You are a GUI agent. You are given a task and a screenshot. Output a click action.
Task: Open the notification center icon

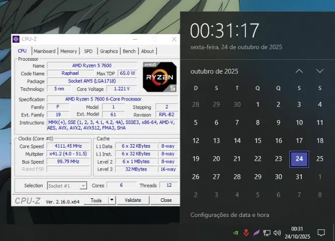coord(320,232)
